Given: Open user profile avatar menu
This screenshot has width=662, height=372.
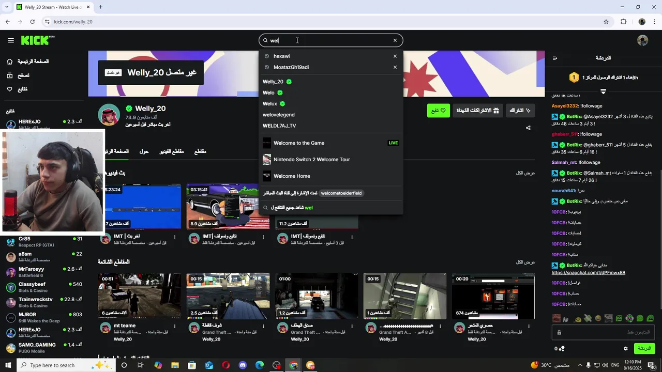Looking at the screenshot, I should pos(643,40).
